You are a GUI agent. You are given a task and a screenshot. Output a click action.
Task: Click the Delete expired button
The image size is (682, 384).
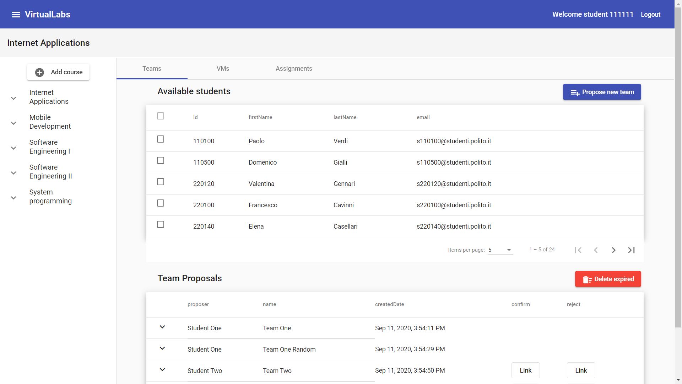click(608, 279)
